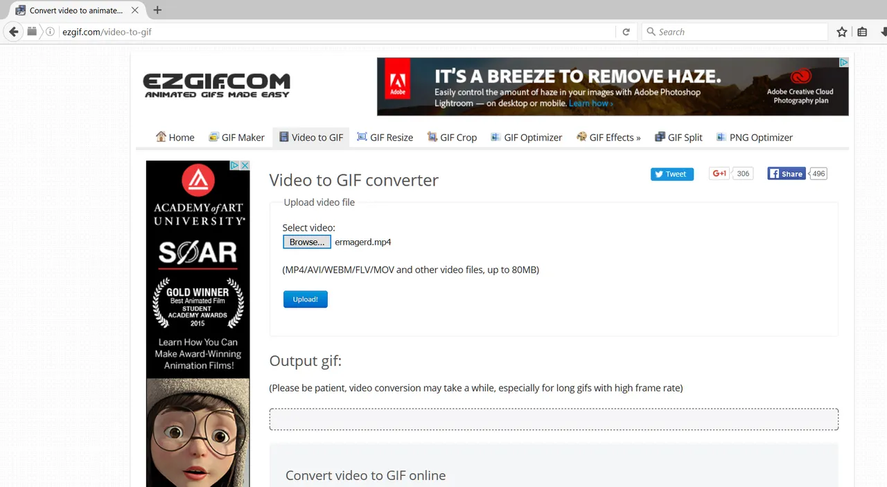Click the Home house icon

161,136
